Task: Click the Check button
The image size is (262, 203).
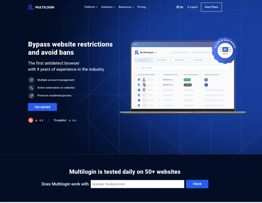Action: pos(197,184)
